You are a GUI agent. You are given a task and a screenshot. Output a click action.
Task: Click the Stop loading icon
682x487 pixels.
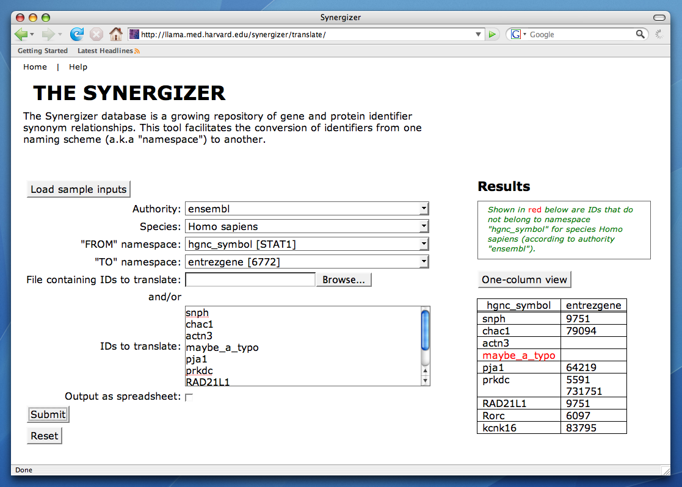tap(96, 34)
